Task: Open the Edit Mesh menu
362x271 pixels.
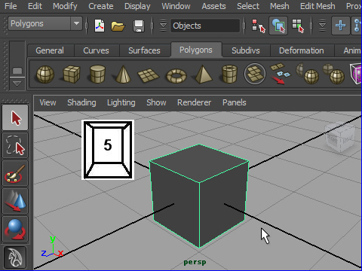Action: (318, 6)
